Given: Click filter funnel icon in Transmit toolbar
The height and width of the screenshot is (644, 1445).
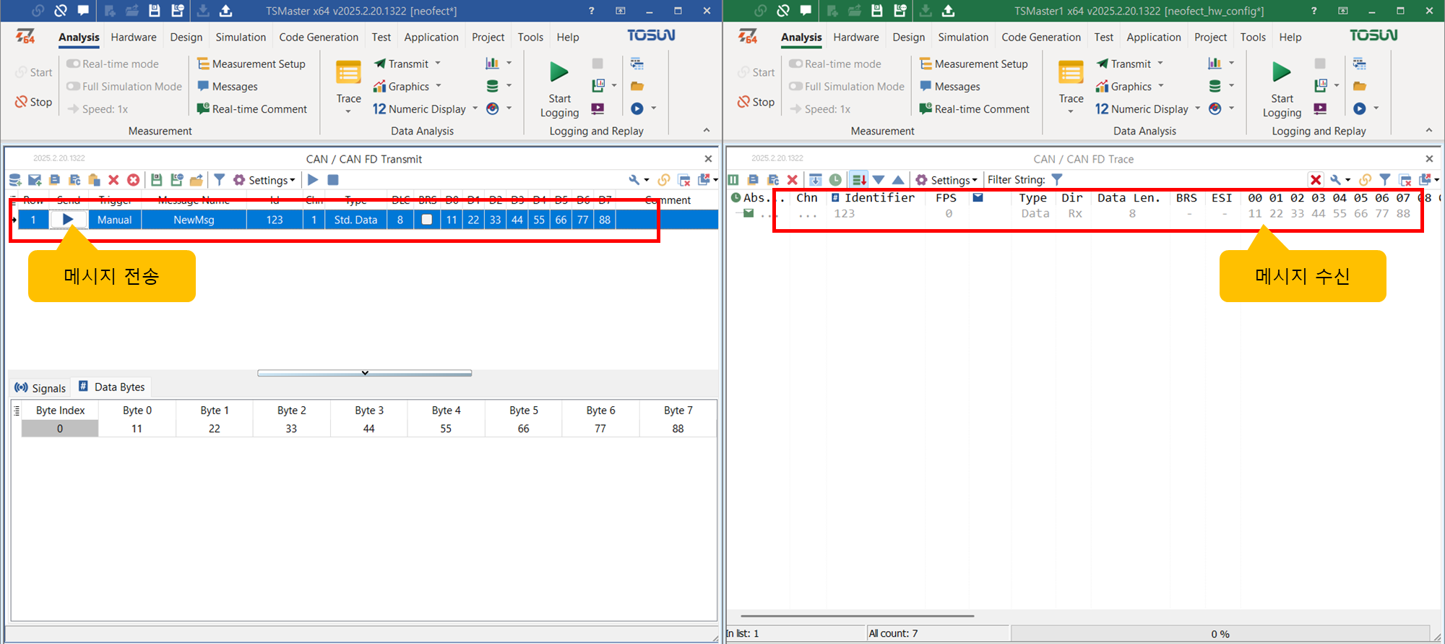Looking at the screenshot, I should pos(219,180).
